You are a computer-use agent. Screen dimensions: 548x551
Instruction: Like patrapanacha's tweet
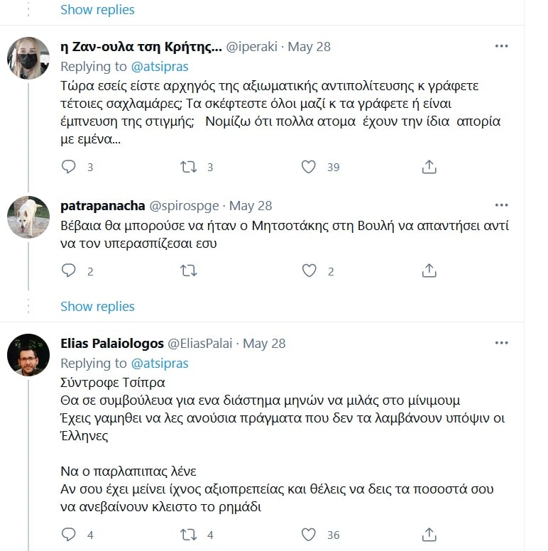[x=309, y=271]
